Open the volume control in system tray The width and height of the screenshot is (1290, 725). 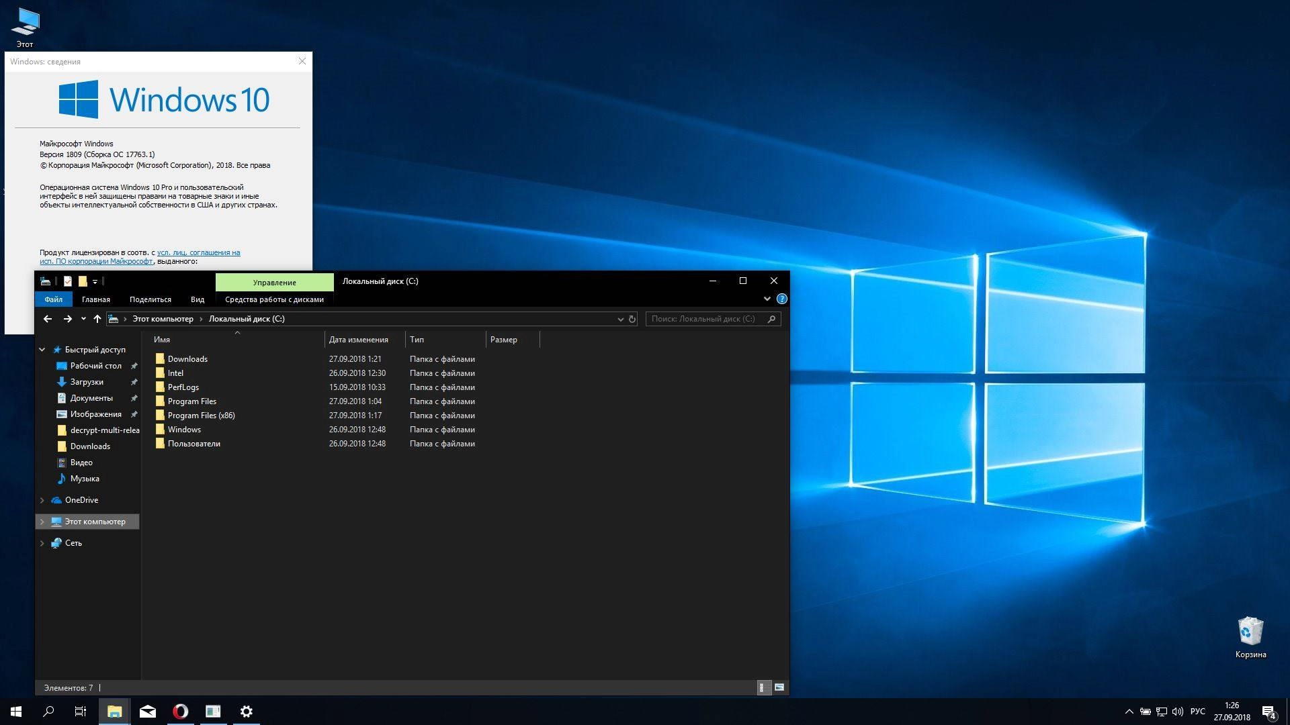(x=1177, y=712)
